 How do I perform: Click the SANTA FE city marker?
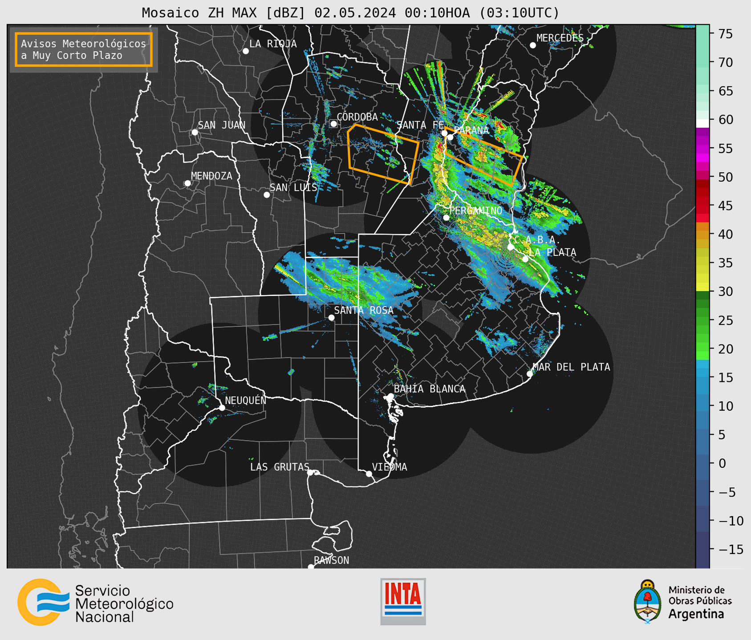tap(444, 133)
